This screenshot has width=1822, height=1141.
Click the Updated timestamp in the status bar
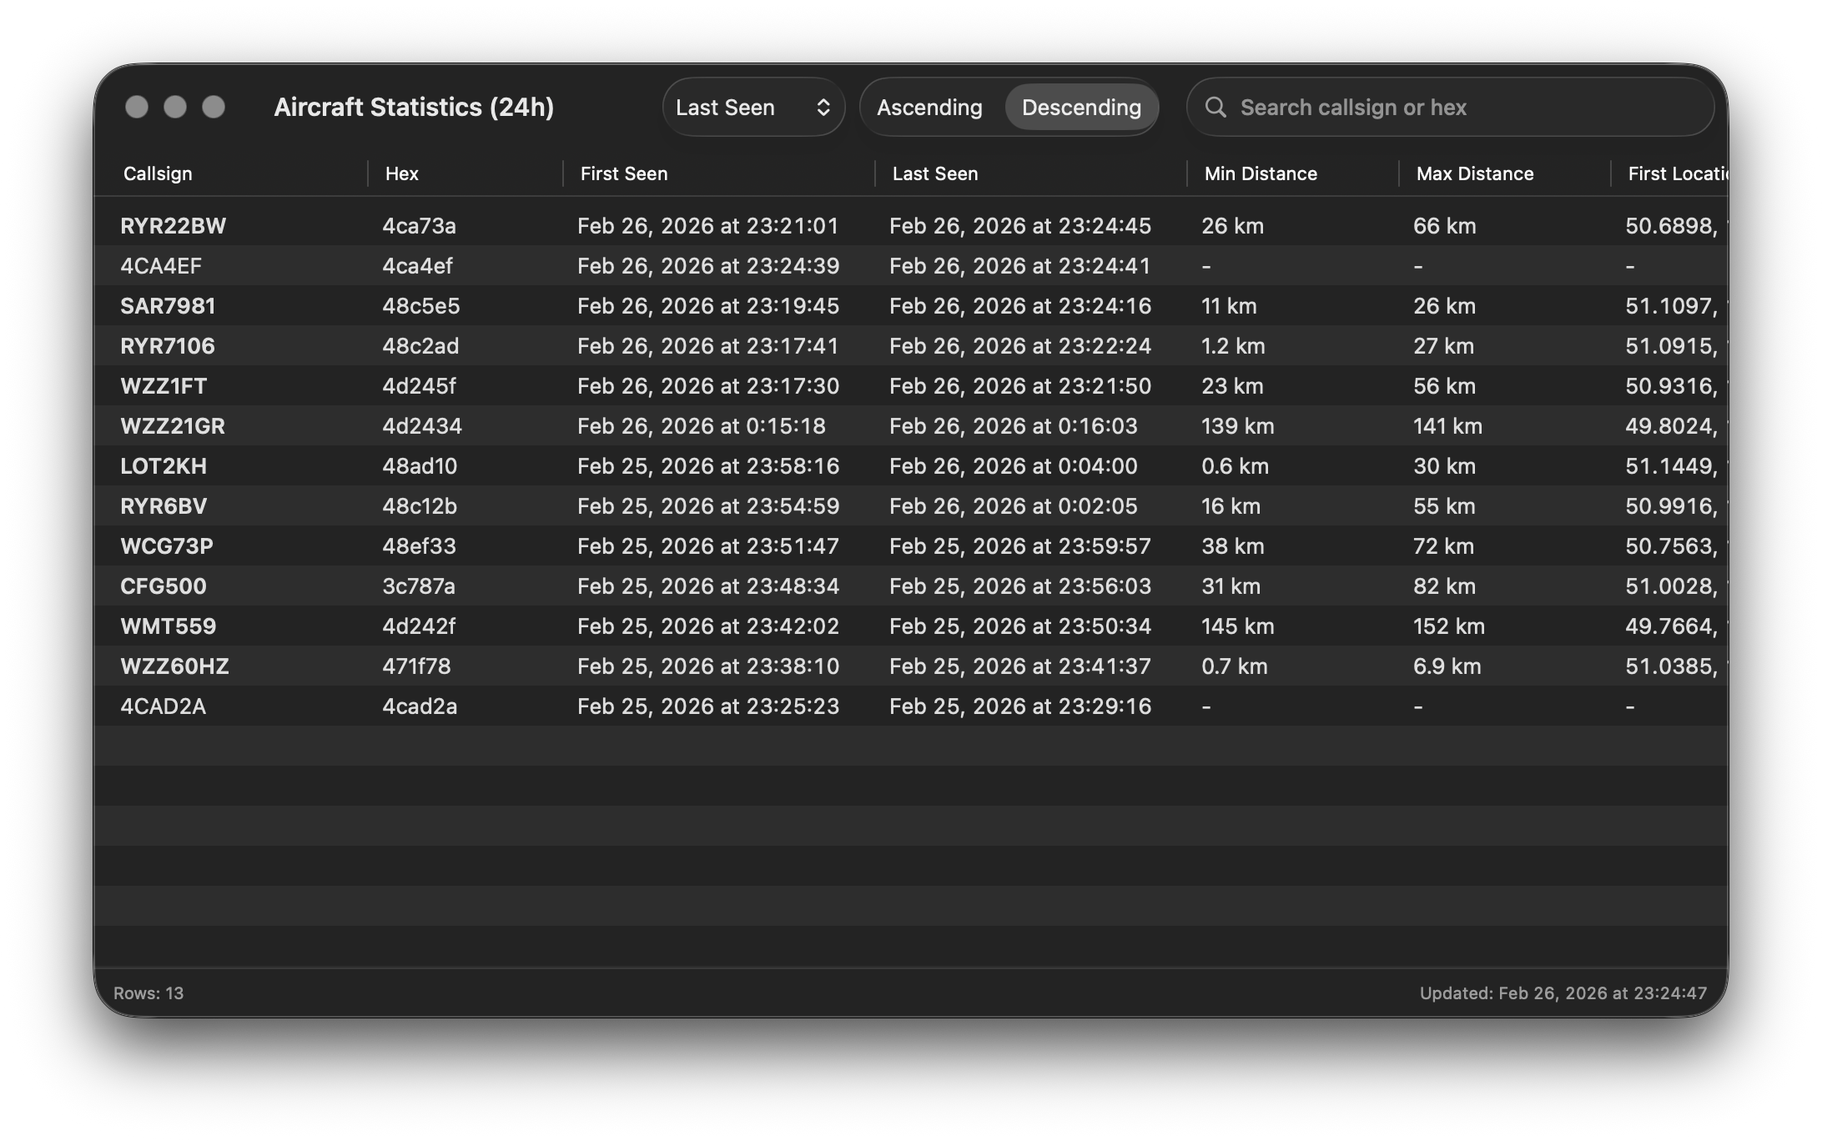tap(1563, 993)
